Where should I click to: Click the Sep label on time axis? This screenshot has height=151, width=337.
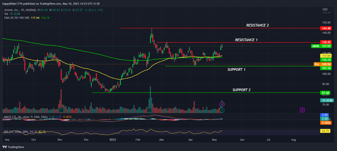[7, 140]
